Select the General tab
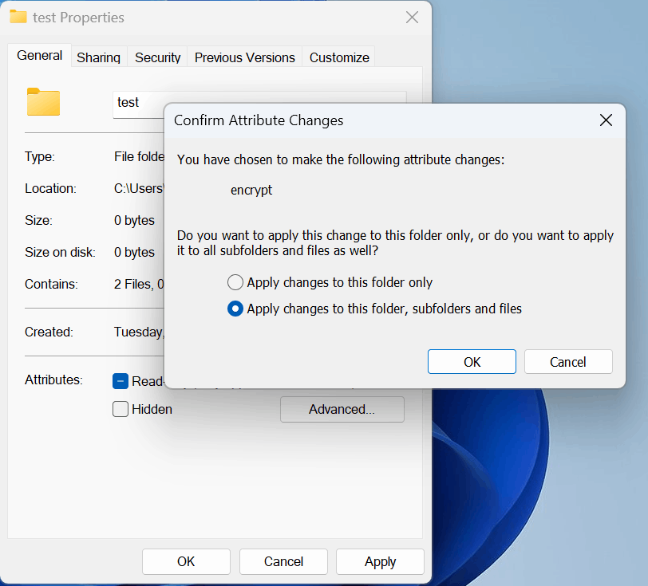The height and width of the screenshot is (586, 648). click(x=40, y=55)
